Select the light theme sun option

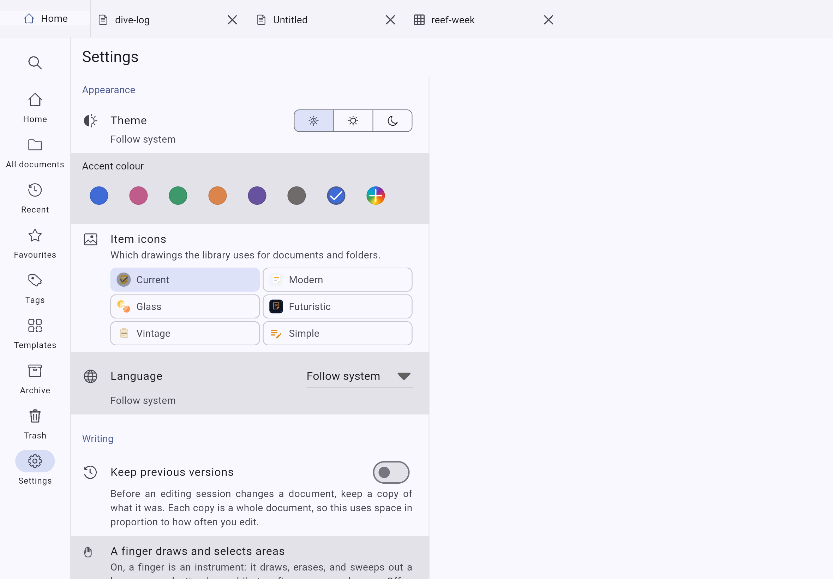[353, 121]
